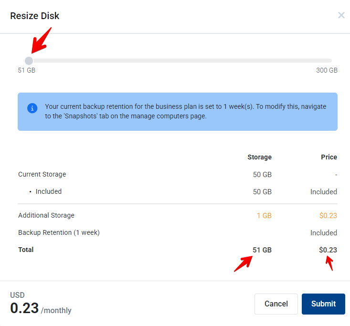Click the Additional Storage label
The height and width of the screenshot is (326, 350).
(x=46, y=215)
